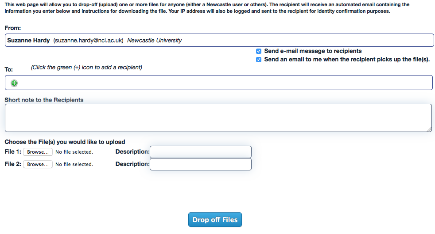Click the Short note text area resize handle
The image size is (435, 234).
(x=429, y=129)
